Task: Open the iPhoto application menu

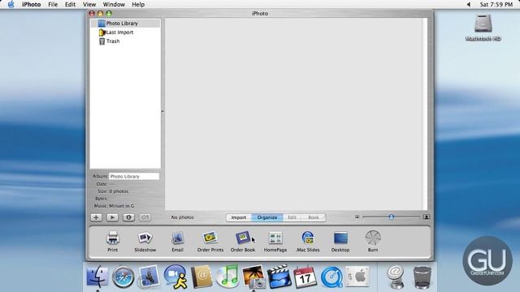Action: pos(31,4)
